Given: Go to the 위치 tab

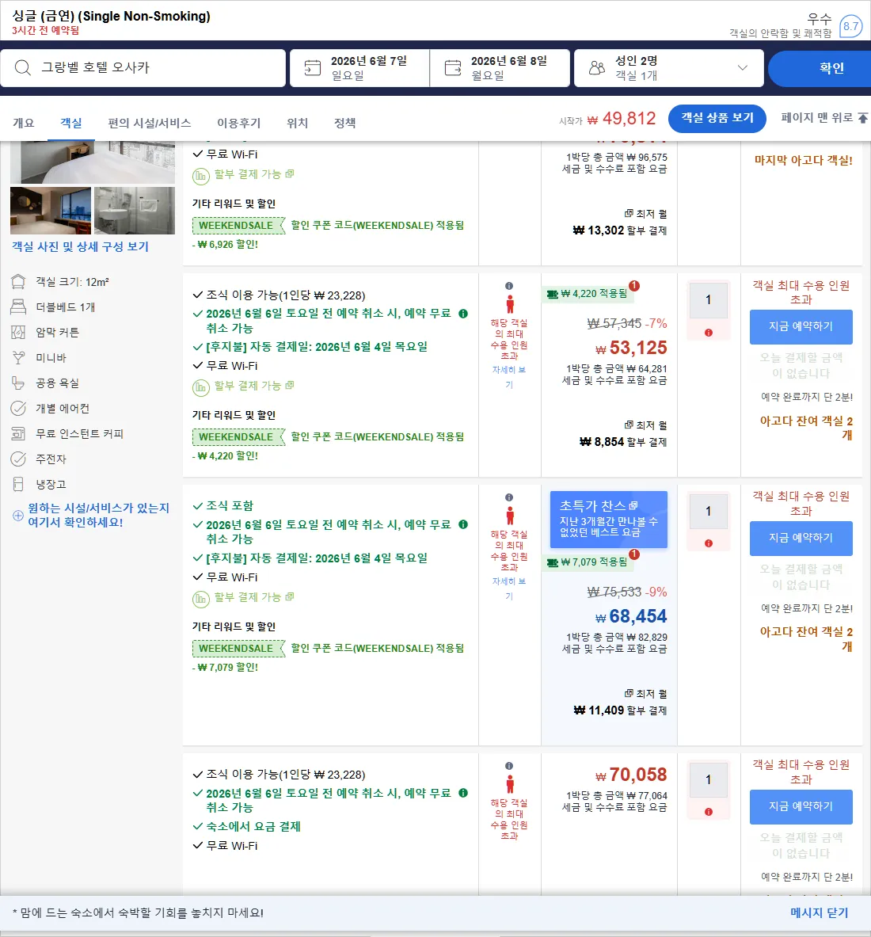Looking at the screenshot, I should (x=298, y=123).
